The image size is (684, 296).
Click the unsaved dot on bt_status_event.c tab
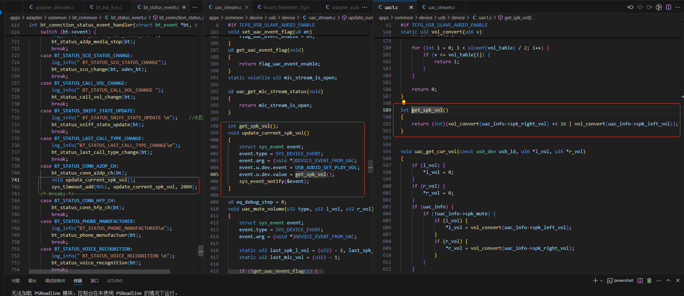[184, 7]
